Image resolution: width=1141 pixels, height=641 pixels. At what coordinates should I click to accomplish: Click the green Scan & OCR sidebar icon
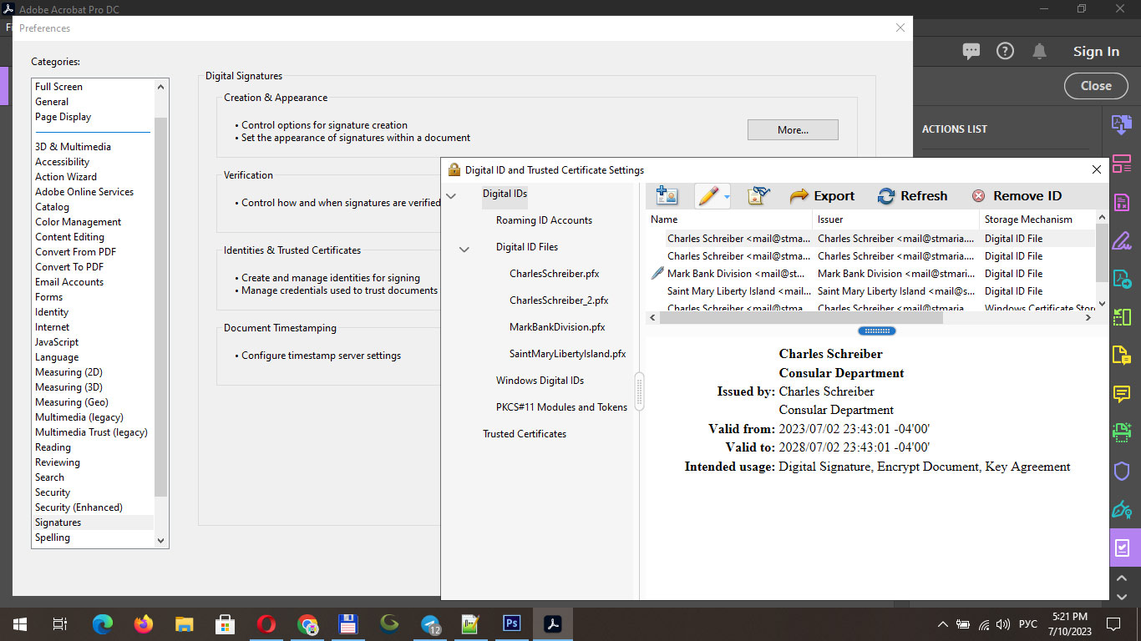tap(1121, 432)
